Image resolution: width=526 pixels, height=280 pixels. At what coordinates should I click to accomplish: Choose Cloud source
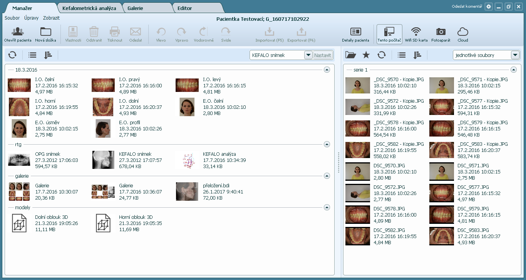click(463, 35)
